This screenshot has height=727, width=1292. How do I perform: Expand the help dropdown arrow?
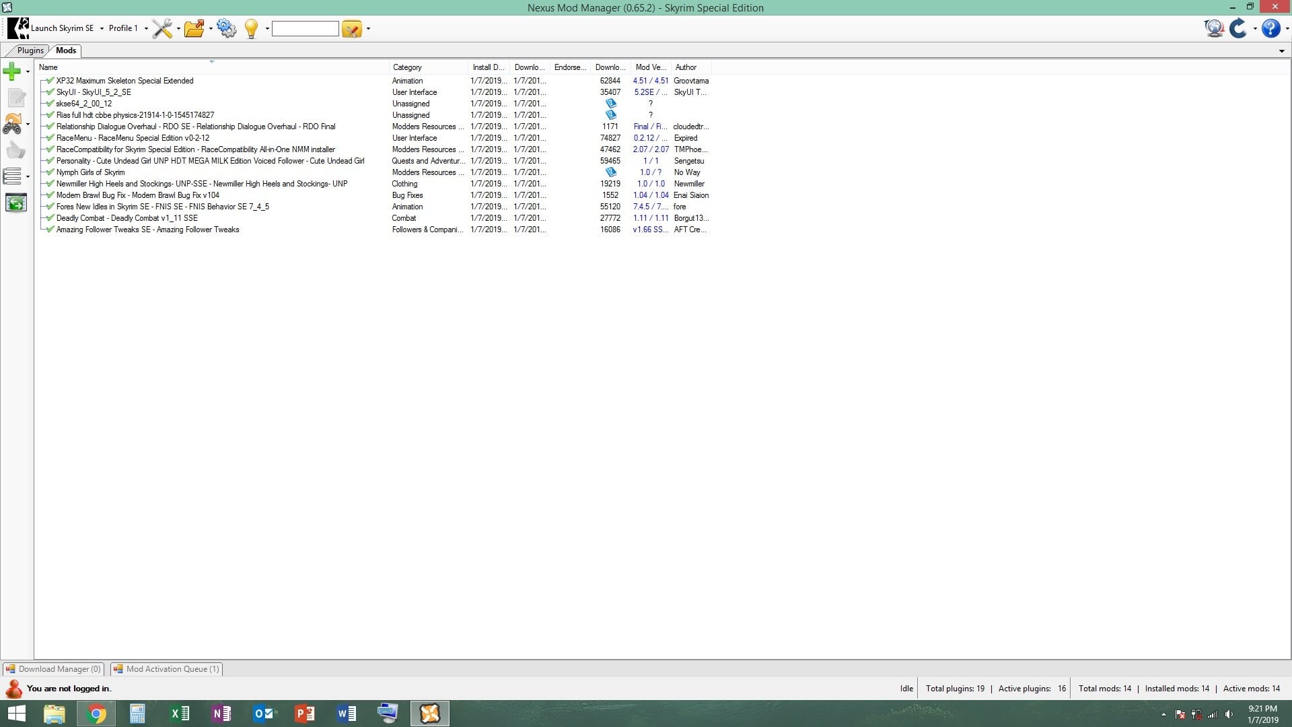1287,28
